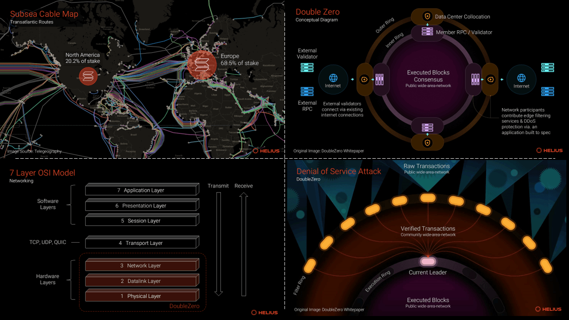
Task: Click the purple server icon at bottom of inner ring
Action: click(x=427, y=127)
